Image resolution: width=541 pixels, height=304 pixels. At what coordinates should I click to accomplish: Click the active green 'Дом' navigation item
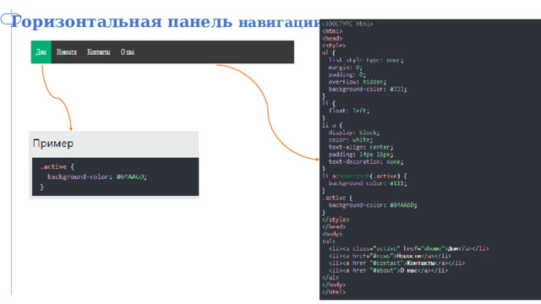41,52
